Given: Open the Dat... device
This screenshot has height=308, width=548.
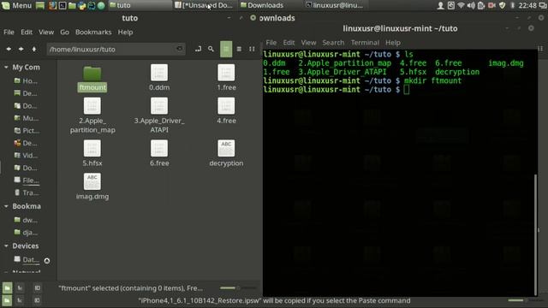Looking at the screenshot, I should click(x=27, y=260).
